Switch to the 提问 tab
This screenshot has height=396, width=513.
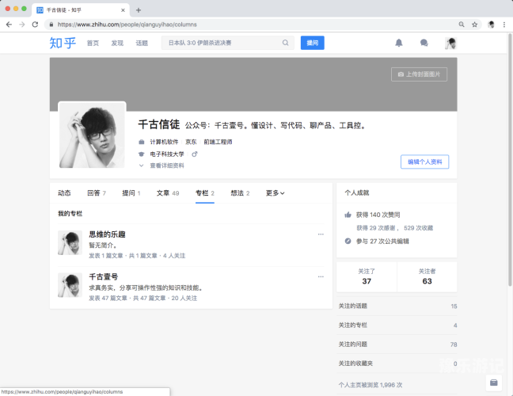(131, 193)
